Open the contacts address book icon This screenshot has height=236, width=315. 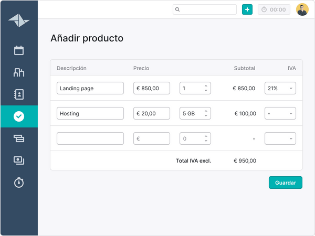(19, 94)
